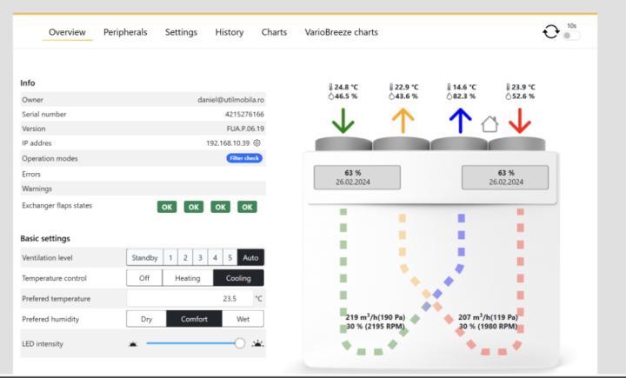The image size is (626, 378).
Task: Select ventilation level 3
Action: tap(200, 257)
